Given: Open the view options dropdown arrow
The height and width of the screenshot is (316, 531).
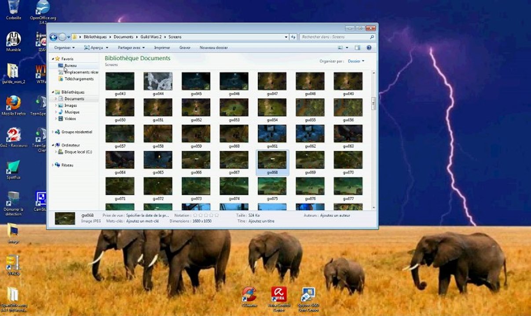Looking at the screenshot, I should tap(347, 47).
